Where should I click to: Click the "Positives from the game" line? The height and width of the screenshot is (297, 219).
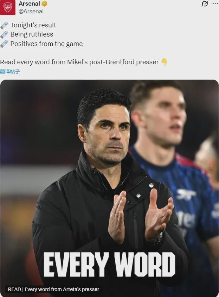coord(46,44)
